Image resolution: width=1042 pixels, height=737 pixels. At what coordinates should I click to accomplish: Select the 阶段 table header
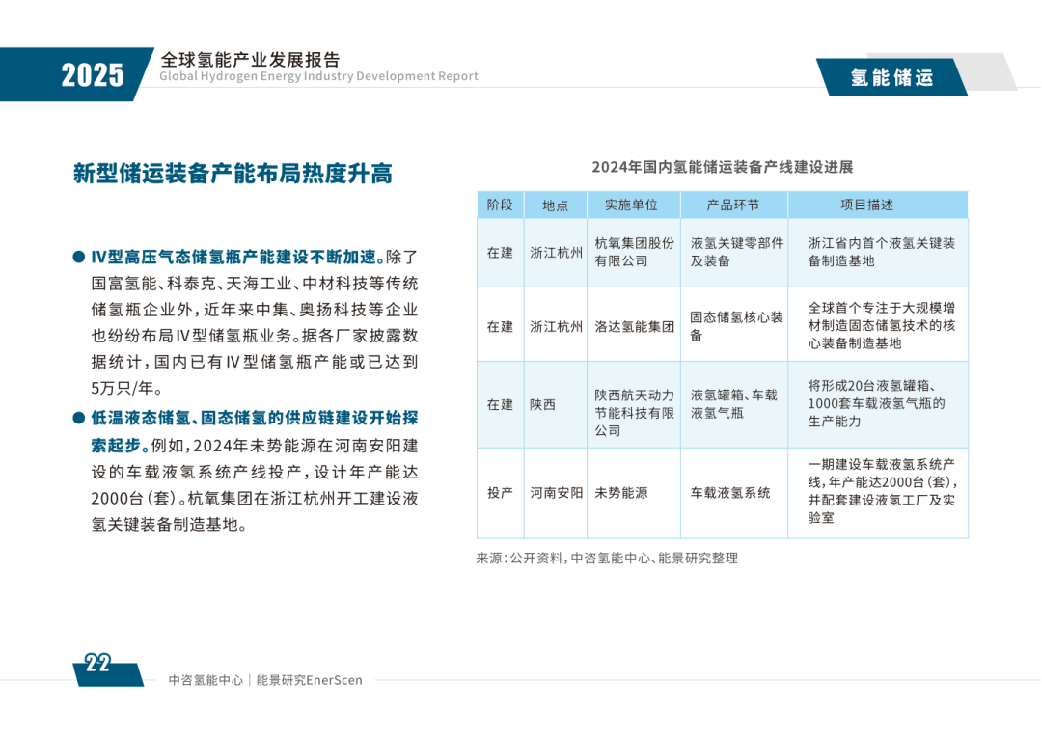(500, 204)
